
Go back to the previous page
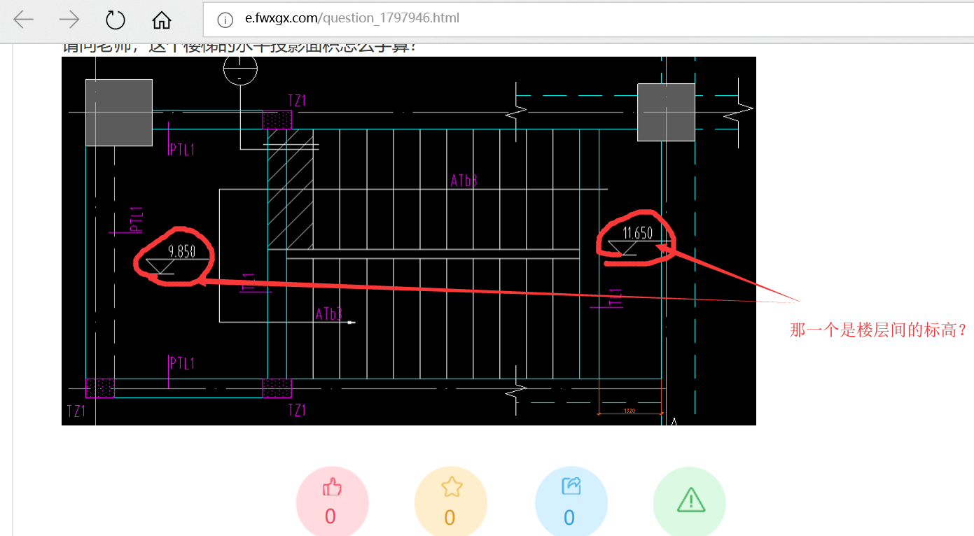pyautogui.click(x=24, y=19)
